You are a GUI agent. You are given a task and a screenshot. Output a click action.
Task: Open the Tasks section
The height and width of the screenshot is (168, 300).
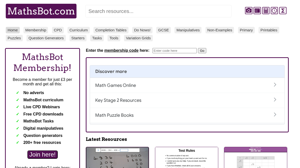click(x=97, y=38)
